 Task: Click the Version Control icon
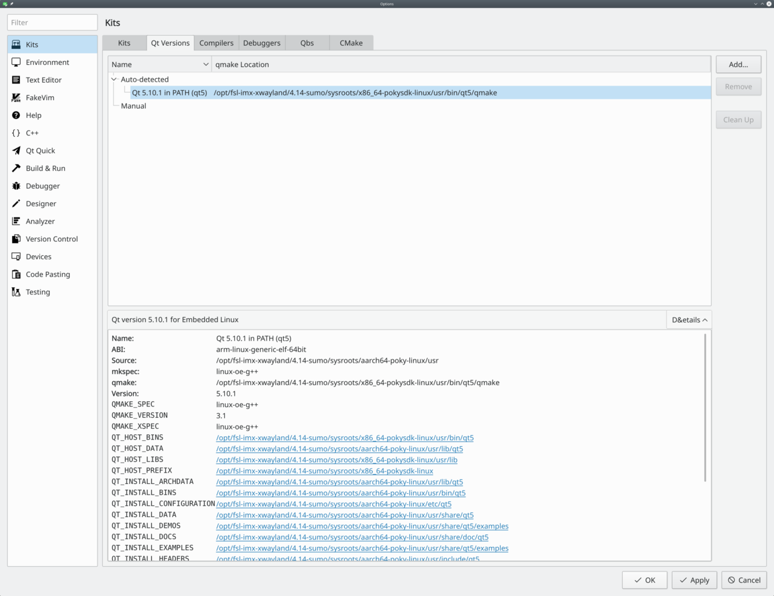[x=17, y=239]
